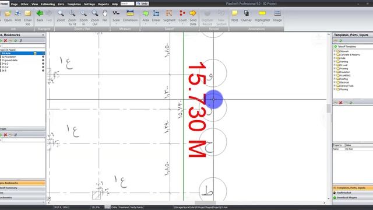Expand the Concrete & Masonry folder

[335, 54]
